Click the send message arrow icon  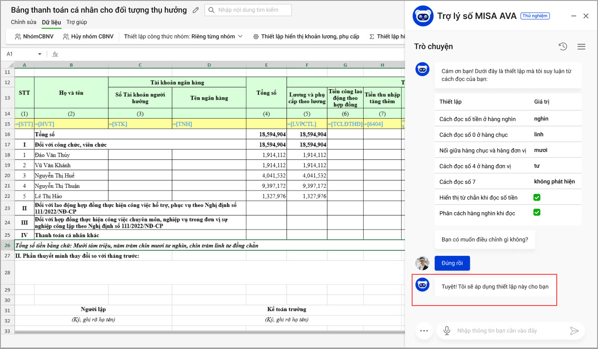(574, 331)
